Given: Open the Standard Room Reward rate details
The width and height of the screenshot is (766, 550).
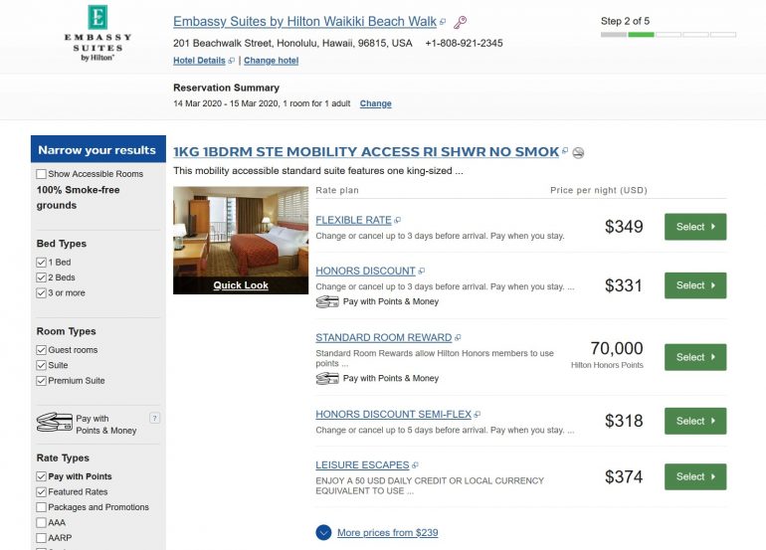Looking at the screenshot, I should click(383, 337).
